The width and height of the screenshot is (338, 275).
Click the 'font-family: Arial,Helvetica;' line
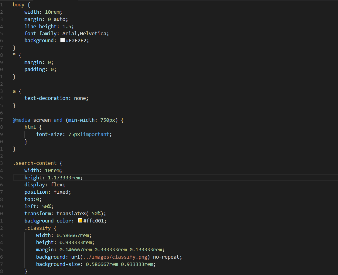click(x=67, y=33)
